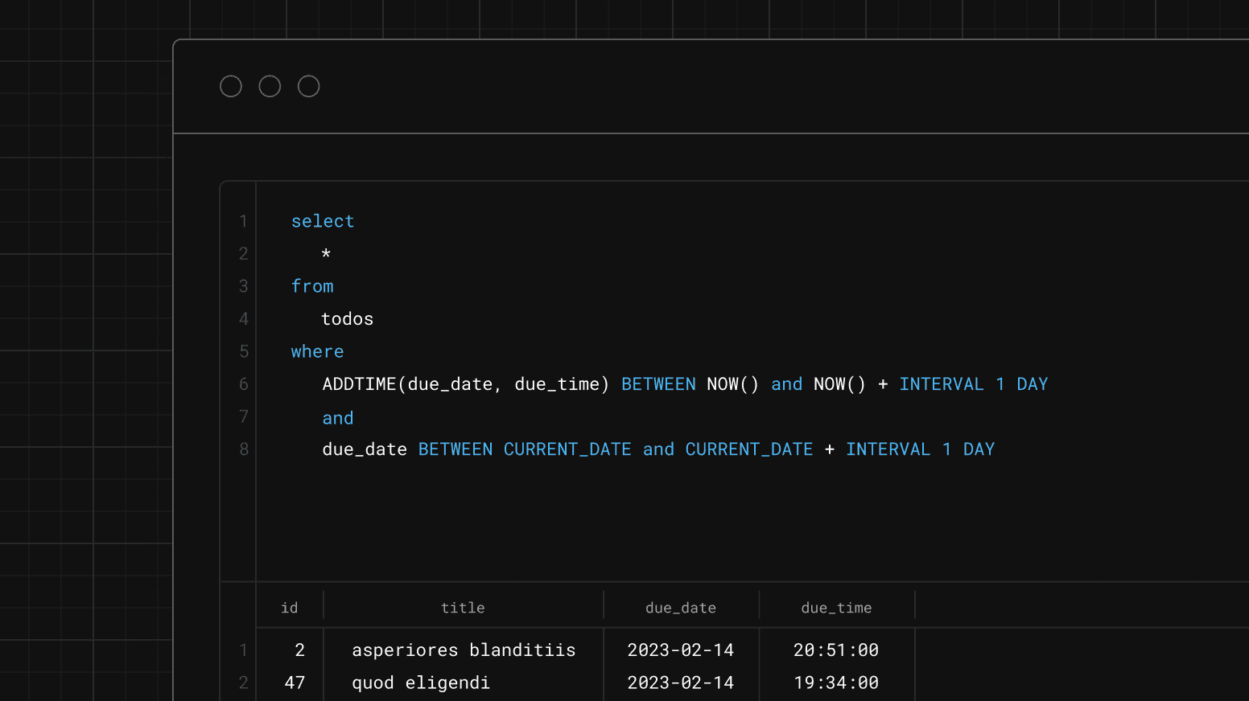Image resolution: width=1249 pixels, height=701 pixels.
Task: Click the due_date column header
Action: pyautogui.click(x=680, y=608)
